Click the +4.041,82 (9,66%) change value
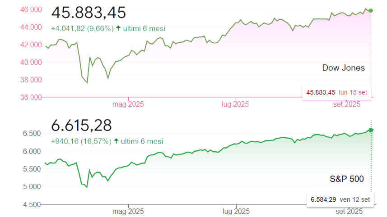The width and height of the screenshot is (387, 217). tap(81, 28)
